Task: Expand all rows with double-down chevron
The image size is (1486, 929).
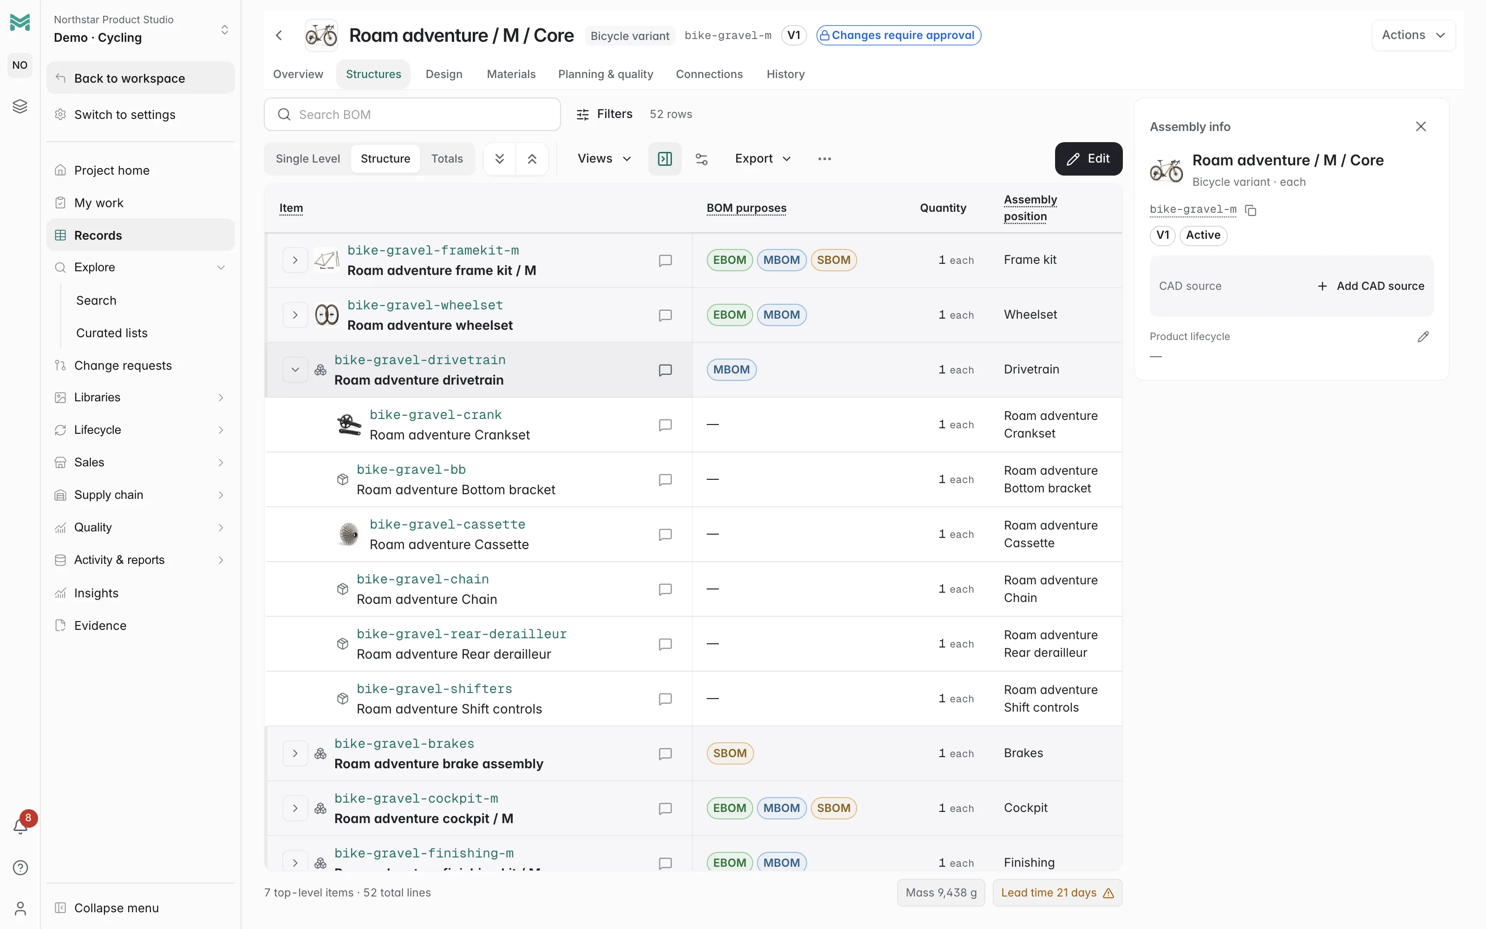Action: pyautogui.click(x=500, y=158)
